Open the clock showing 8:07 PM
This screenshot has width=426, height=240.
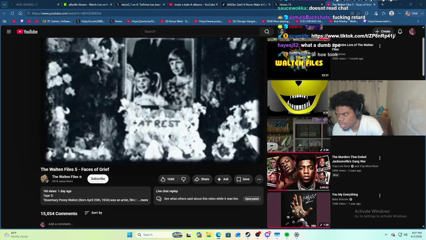tap(417, 235)
